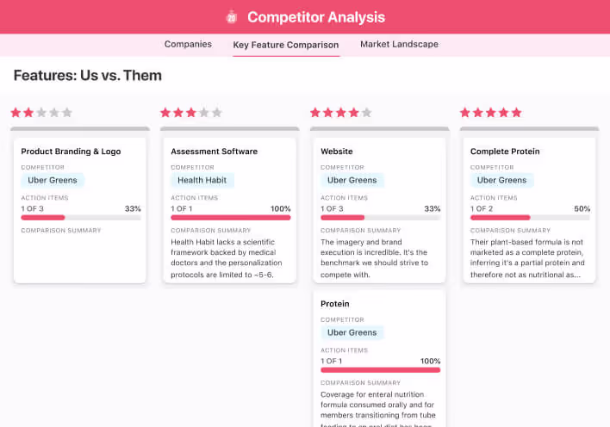Click the Features: Us vs. Them heading
610x427 pixels.
pyautogui.click(x=88, y=76)
